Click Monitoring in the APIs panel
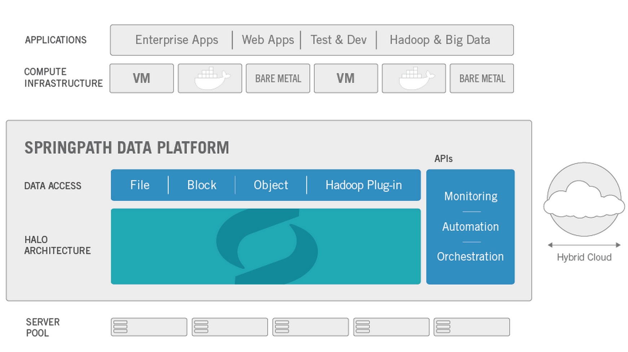This screenshot has width=628, height=352. point(470,196)
